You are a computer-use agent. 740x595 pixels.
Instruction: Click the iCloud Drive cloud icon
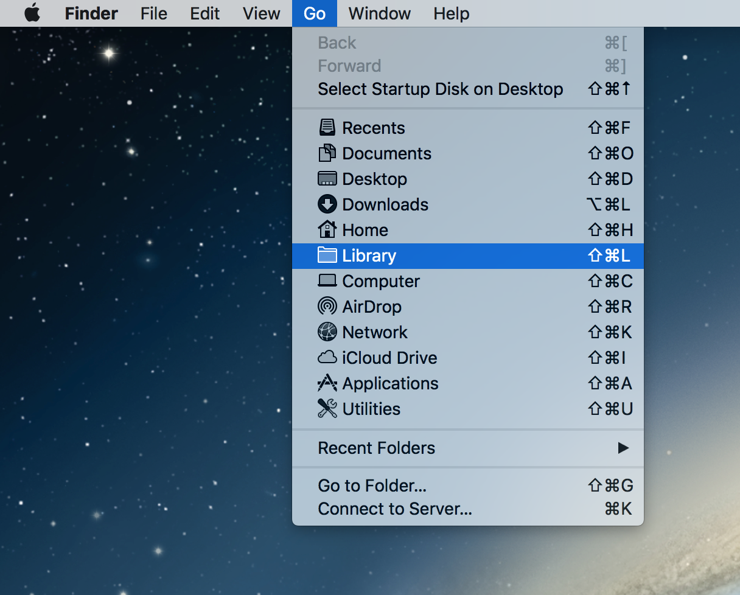pos(327,357)
